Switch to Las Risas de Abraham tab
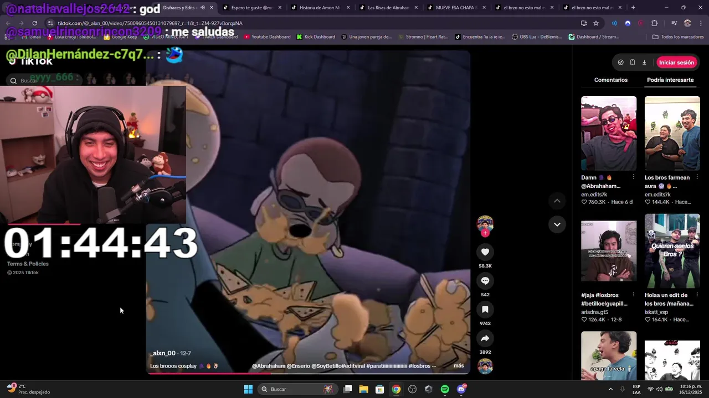709x398 pixels. click(x=388, y=8)
